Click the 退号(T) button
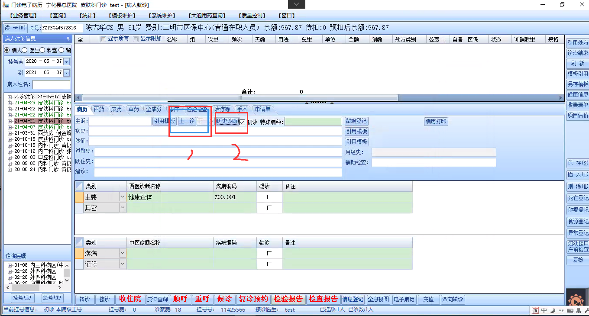The image size is (589, 316). click(x=52, y=298)
